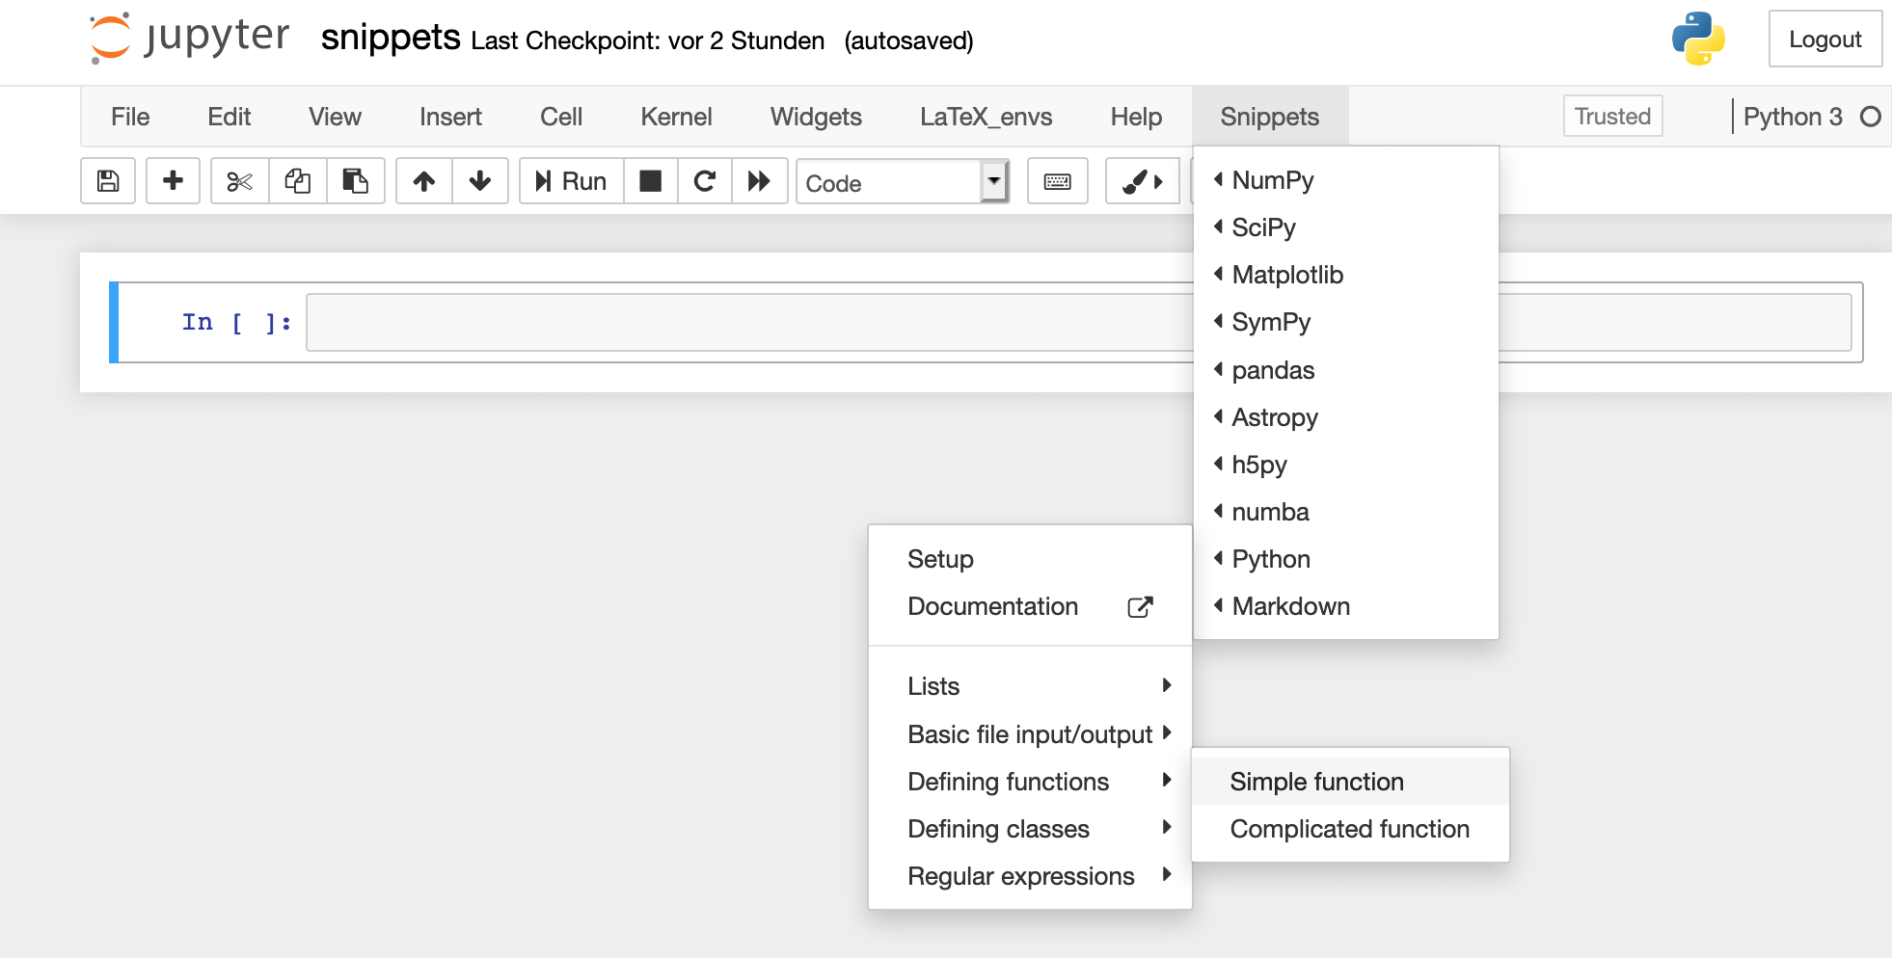Image resolution: width=1892 pixels, height=958 pixels.
Task: Insert Simple function snippet
Action: pos(1350,782)
